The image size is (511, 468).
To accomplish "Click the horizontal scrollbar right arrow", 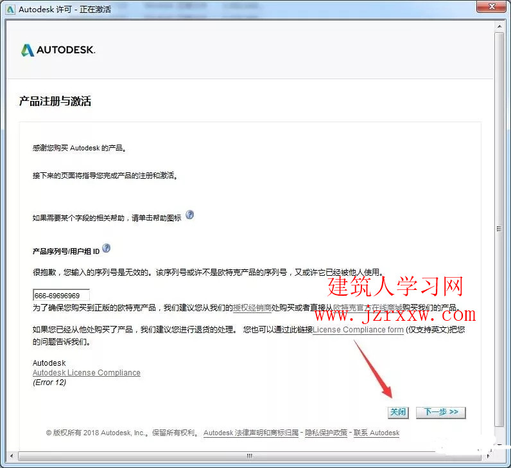I will pyautogui.click(x=488, y=456).
